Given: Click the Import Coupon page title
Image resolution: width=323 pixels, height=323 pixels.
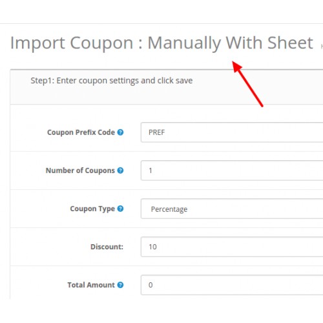Looking at the screenshot, I should click(x=161, y=43).
